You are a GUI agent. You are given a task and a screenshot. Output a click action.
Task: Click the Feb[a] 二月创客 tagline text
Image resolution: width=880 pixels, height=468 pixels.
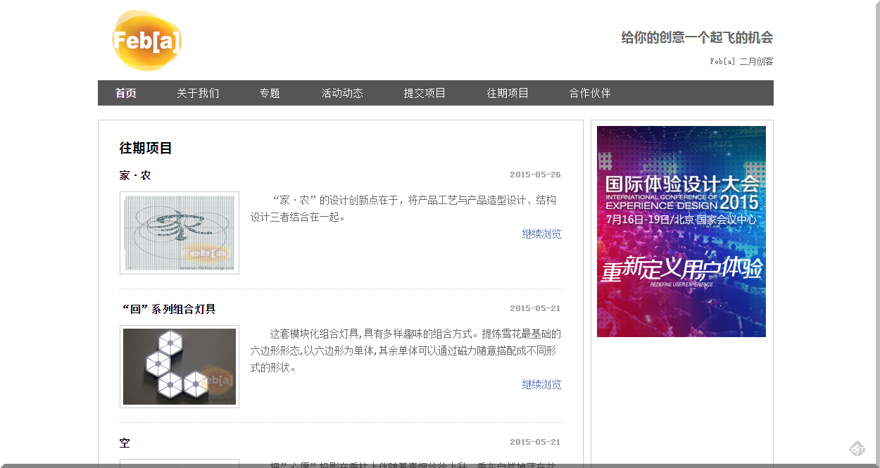741,61
